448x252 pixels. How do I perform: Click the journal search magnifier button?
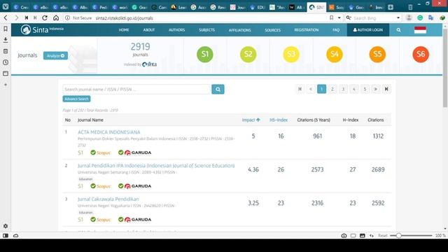click(218, 89)
